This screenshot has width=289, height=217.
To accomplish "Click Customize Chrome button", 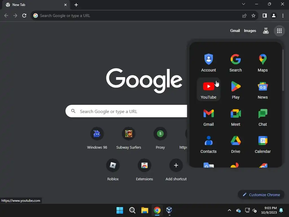I will pos(261,195).
